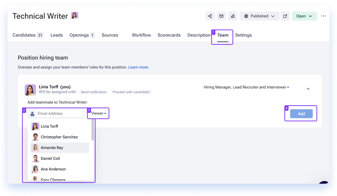Click the Learn more link
337x196 pixels.
pos(138,67)
